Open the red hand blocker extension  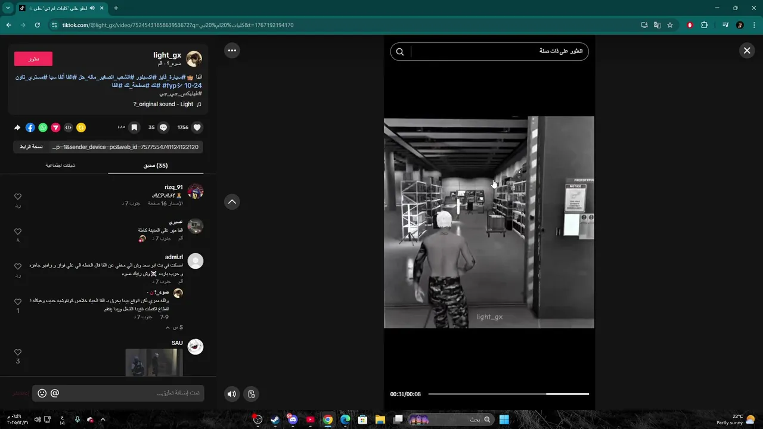[x=690, y=25]
